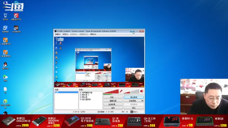Open the 约战竞技场 desktop shortcut

pyautogui.click(x=16, y=29)
